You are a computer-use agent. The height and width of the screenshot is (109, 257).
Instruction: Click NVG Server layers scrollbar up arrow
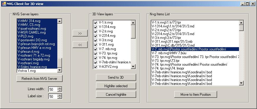[x=60, y=21]
